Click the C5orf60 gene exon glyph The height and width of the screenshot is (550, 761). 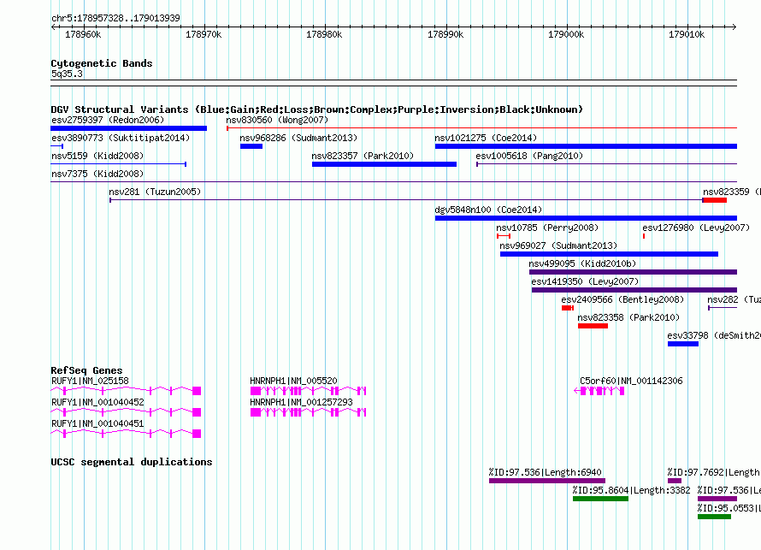599,391
